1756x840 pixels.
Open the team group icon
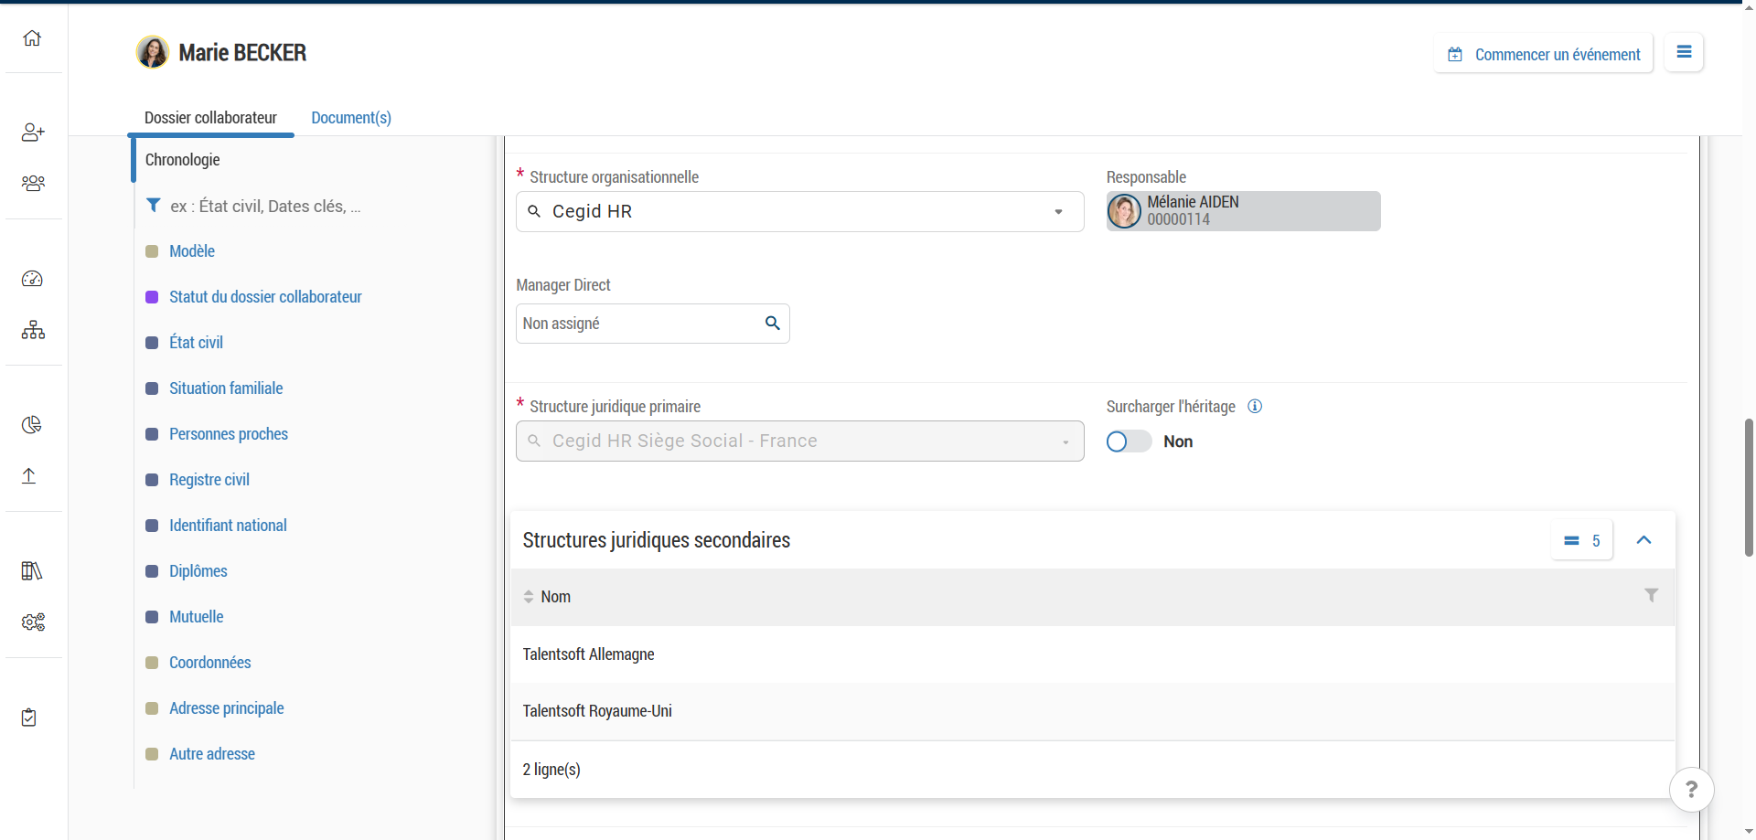tap(33, 184)
